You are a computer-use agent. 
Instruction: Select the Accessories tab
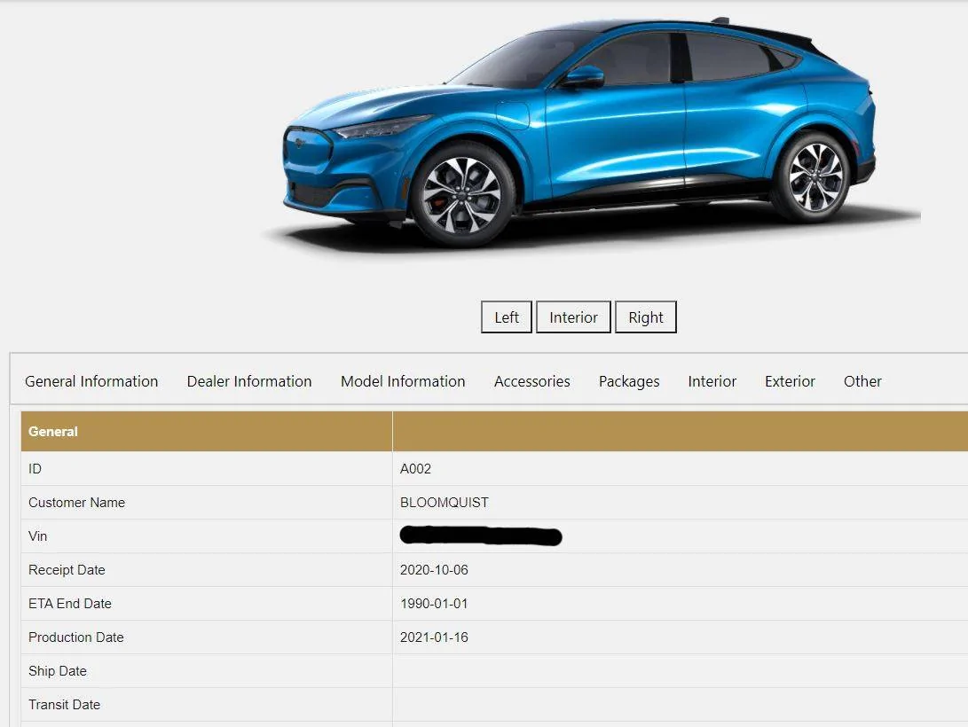point(532,381)
